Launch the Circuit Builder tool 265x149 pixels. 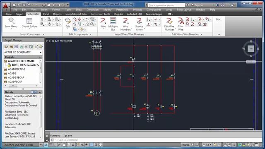pyautogui.click(x=29, y=23)
